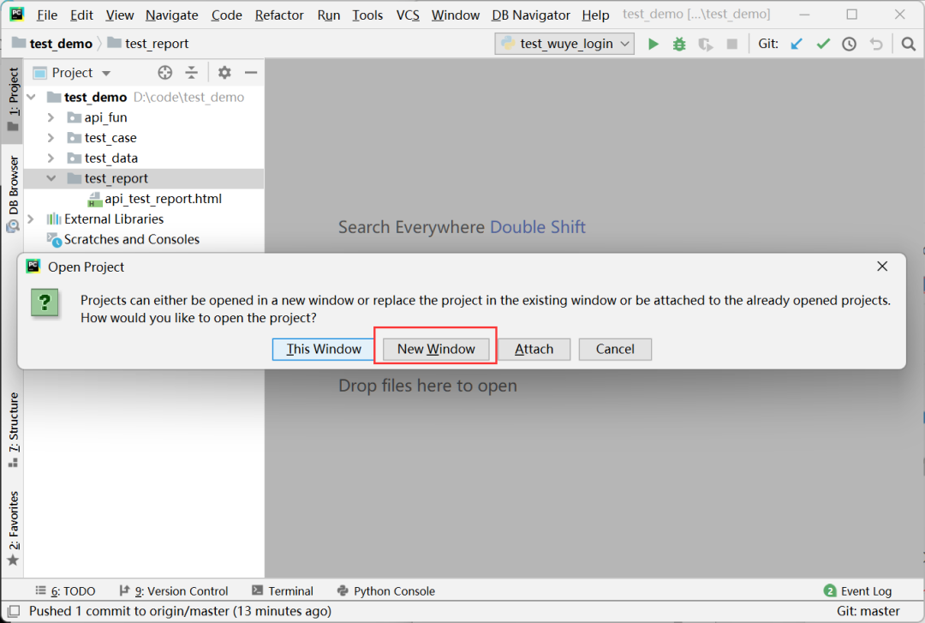Open the Edit menu
Screen dimensions: 925x623
pos(81,15)
